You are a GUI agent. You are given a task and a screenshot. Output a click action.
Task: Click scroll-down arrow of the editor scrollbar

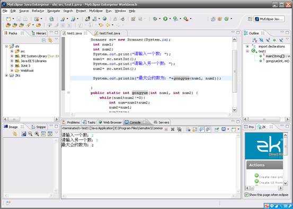(x=235, y=110)
